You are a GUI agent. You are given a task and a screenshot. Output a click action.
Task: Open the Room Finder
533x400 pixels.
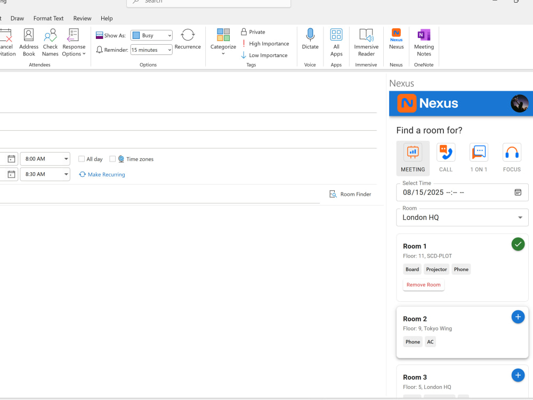(x=351, y=194)
